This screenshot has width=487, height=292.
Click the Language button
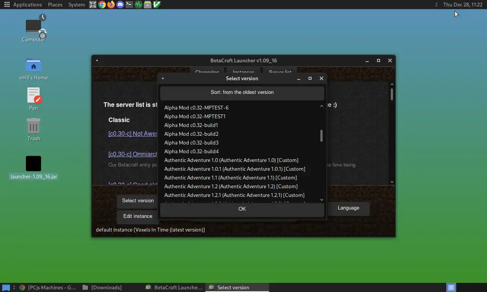coord(349,208)
